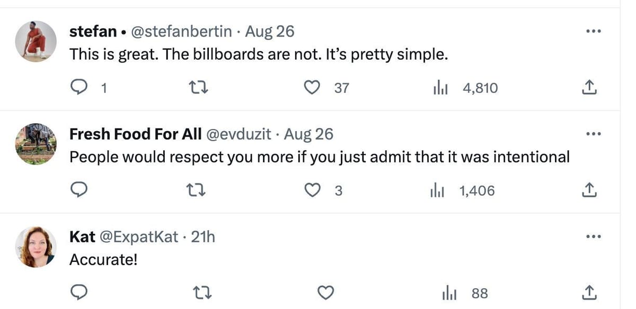Open Fresh Food For All's profile name
Screen dimensions: 636x309
(135, 134)
